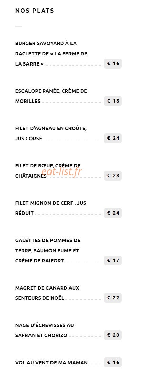Click the eat-list.fr watermark
This screenshot has height=387, width=142.
61,172
